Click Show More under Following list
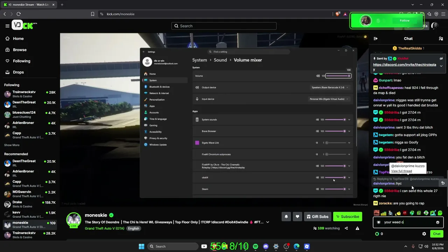Image resolution: width=448 pixels, height=252 pixels. 12,145
